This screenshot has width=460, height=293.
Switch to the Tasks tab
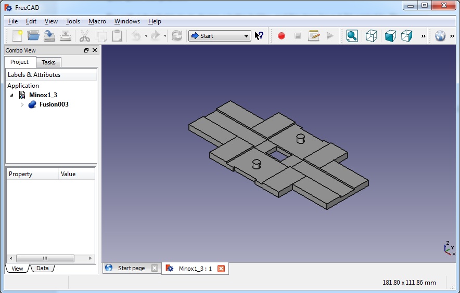pos(48,62)
